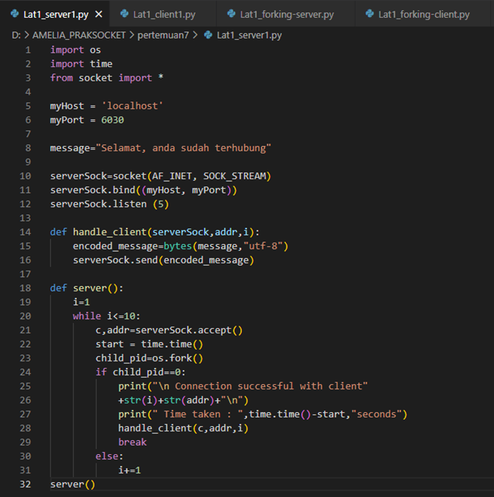Click the port value 6030

(113, 120)
